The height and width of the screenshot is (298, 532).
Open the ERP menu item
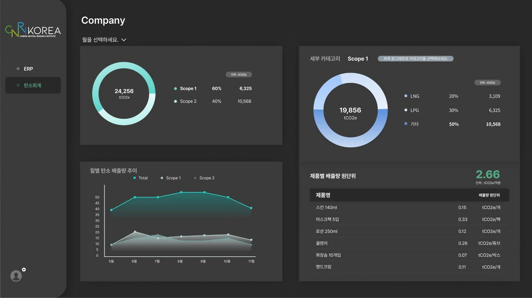pyautogui.click(x=33, y=69)
